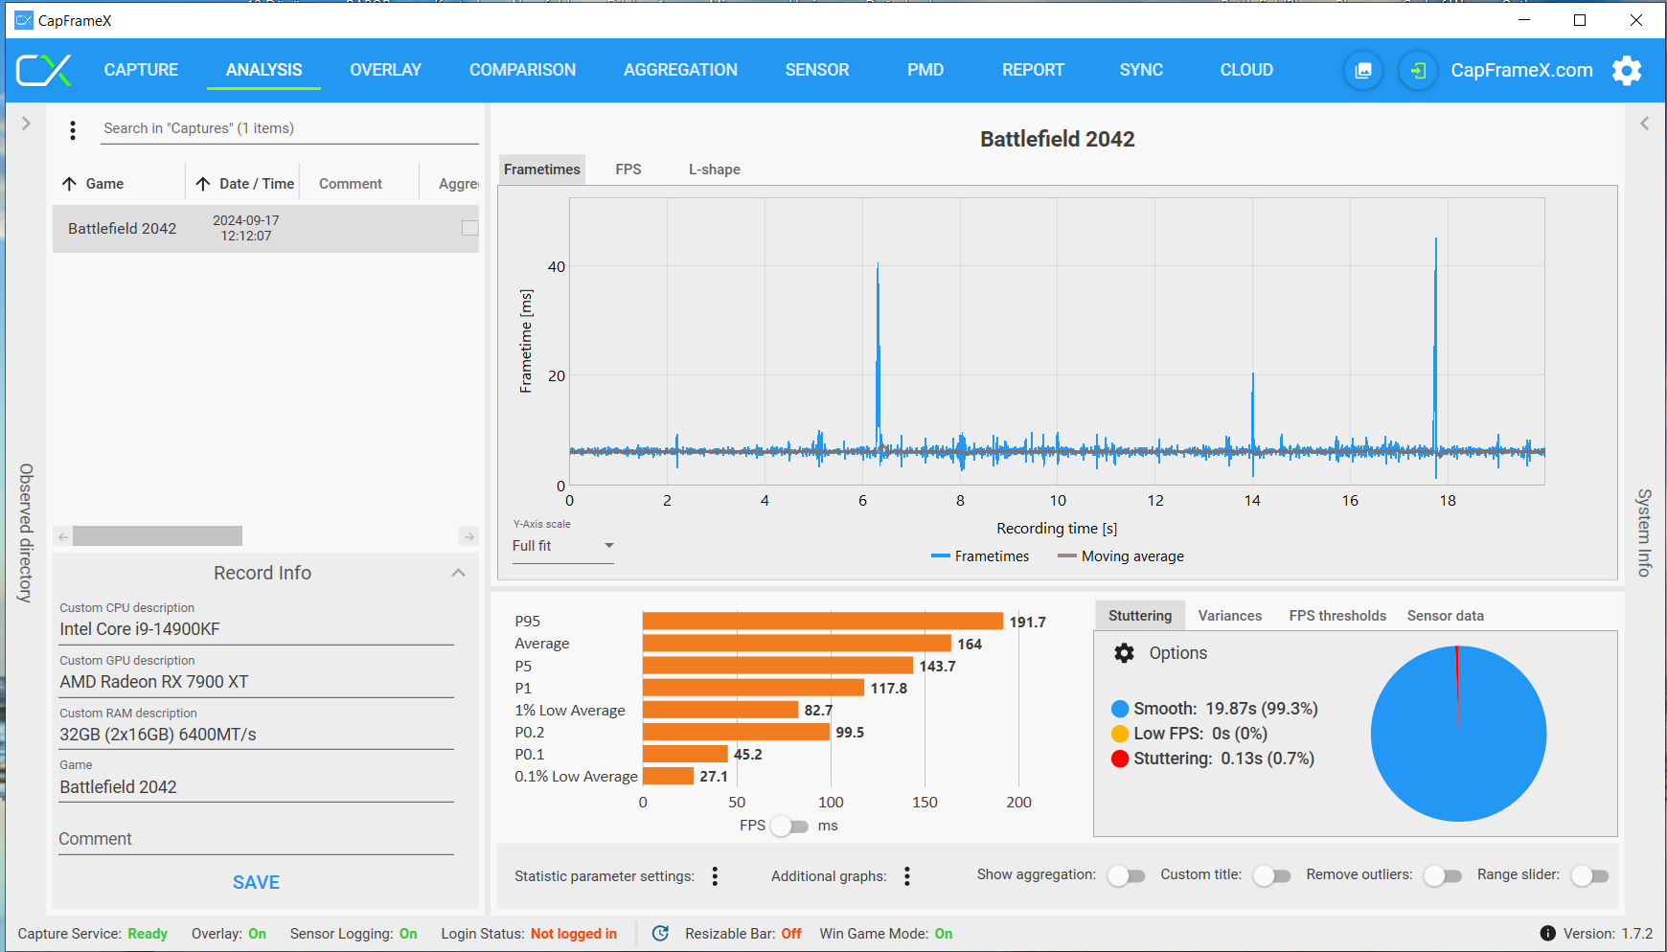Screen dimensions: 1667x952
Task: Switch chart to the FPS tab
Action: (628, 170)
